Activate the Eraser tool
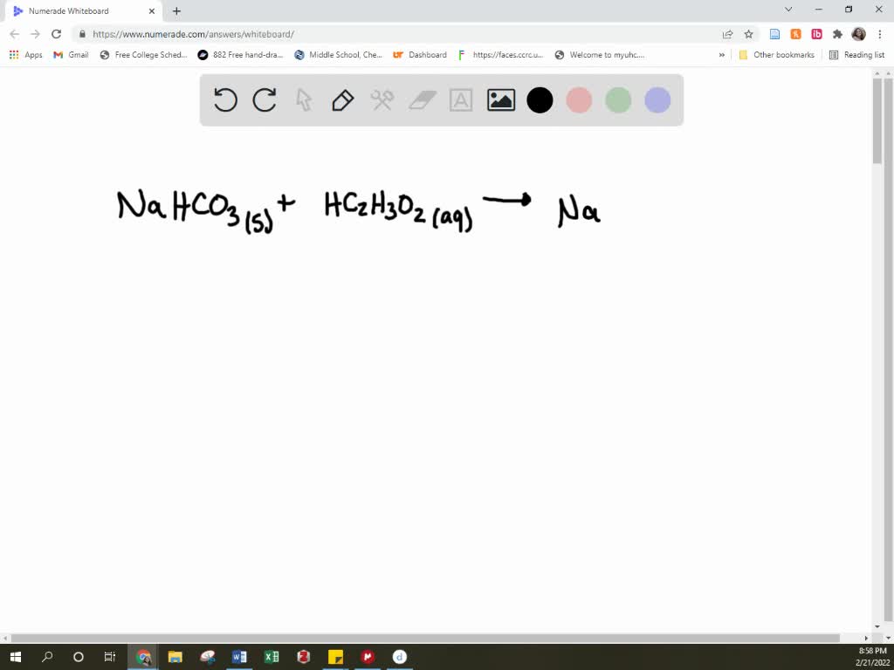 tap(421, 99)
